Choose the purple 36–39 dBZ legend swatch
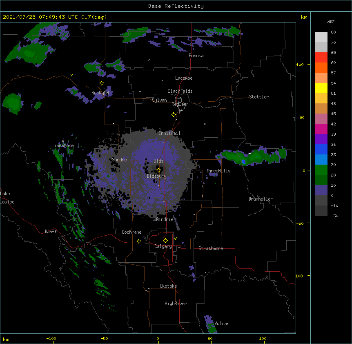 pos(321,139)
